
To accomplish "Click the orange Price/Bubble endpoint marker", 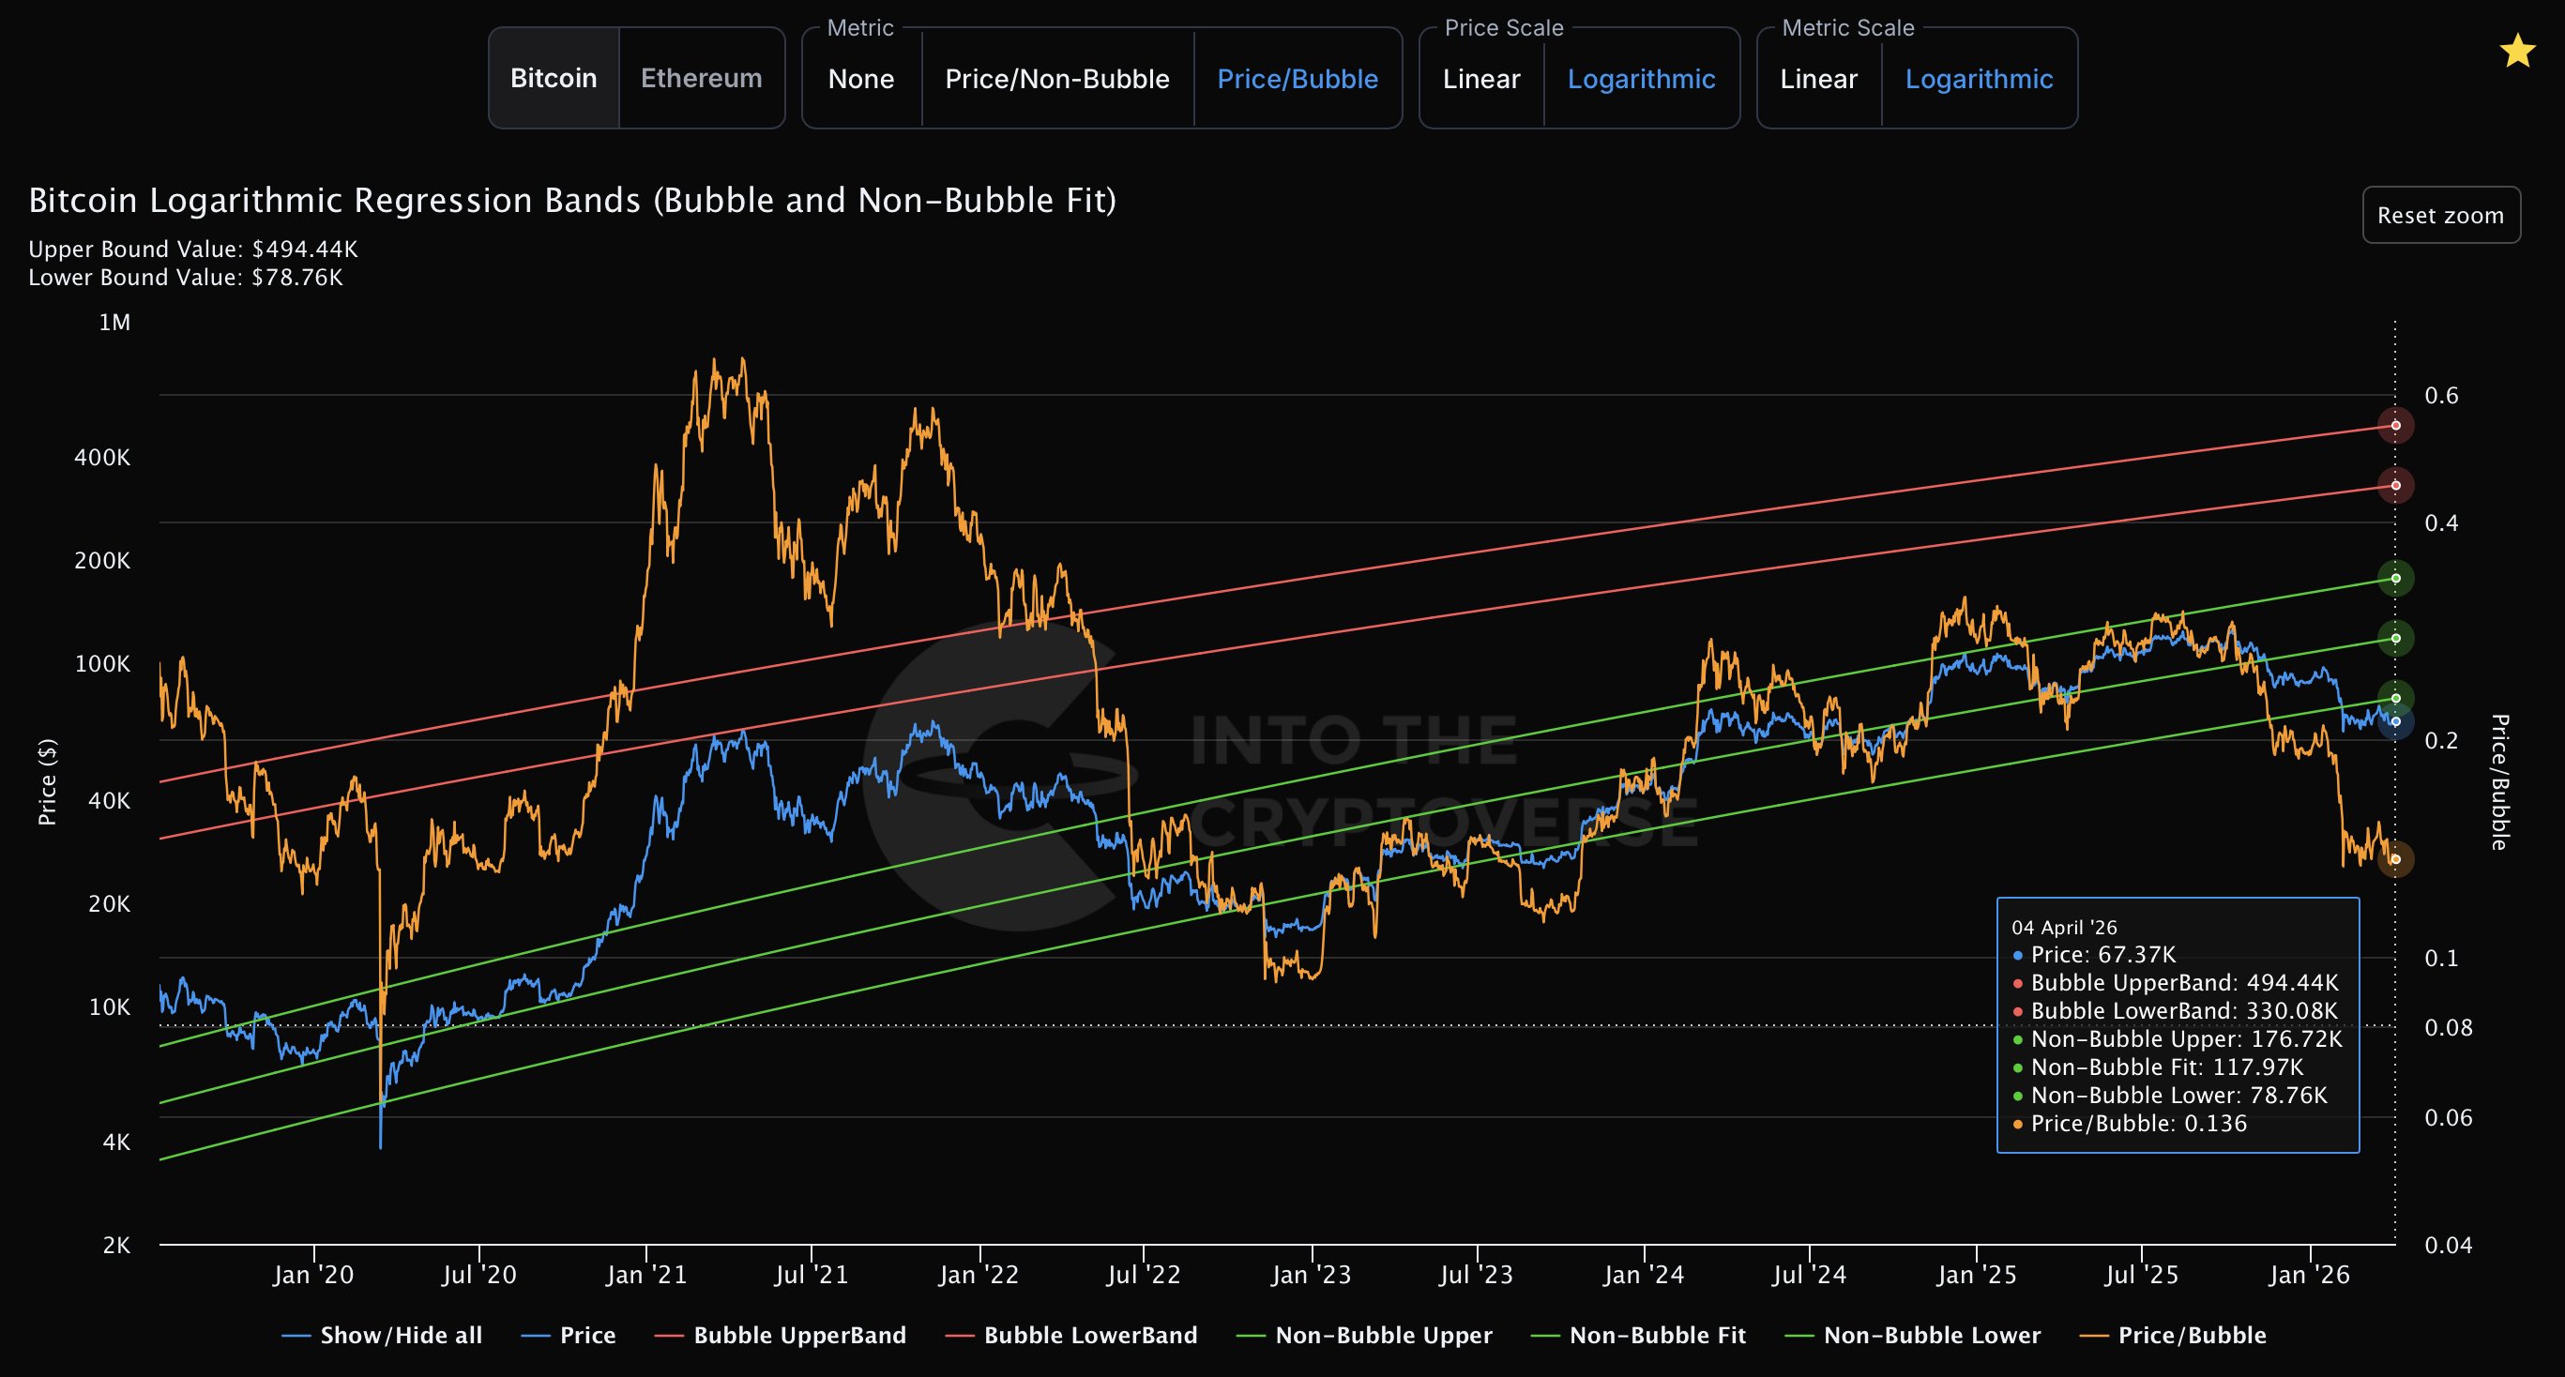I will click(x=2396, y=859).
